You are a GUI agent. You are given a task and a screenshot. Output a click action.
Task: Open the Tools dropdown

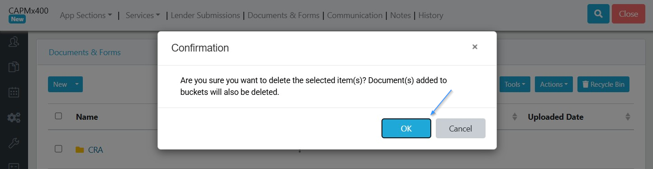point(515,84)
